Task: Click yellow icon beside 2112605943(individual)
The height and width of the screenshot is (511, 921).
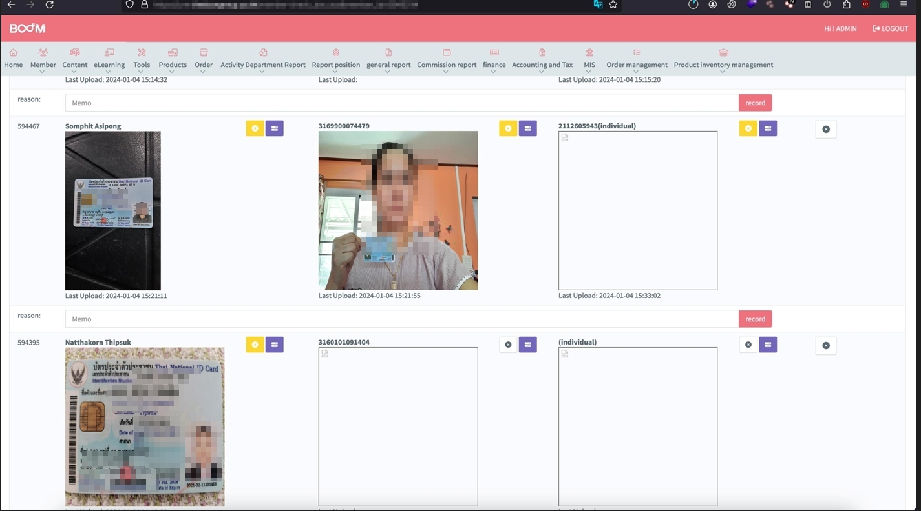Action: tap(748, 128)
